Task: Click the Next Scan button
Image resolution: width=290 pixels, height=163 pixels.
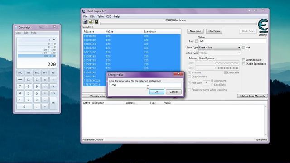Action: pyautogui.click(x=214, y=31)
